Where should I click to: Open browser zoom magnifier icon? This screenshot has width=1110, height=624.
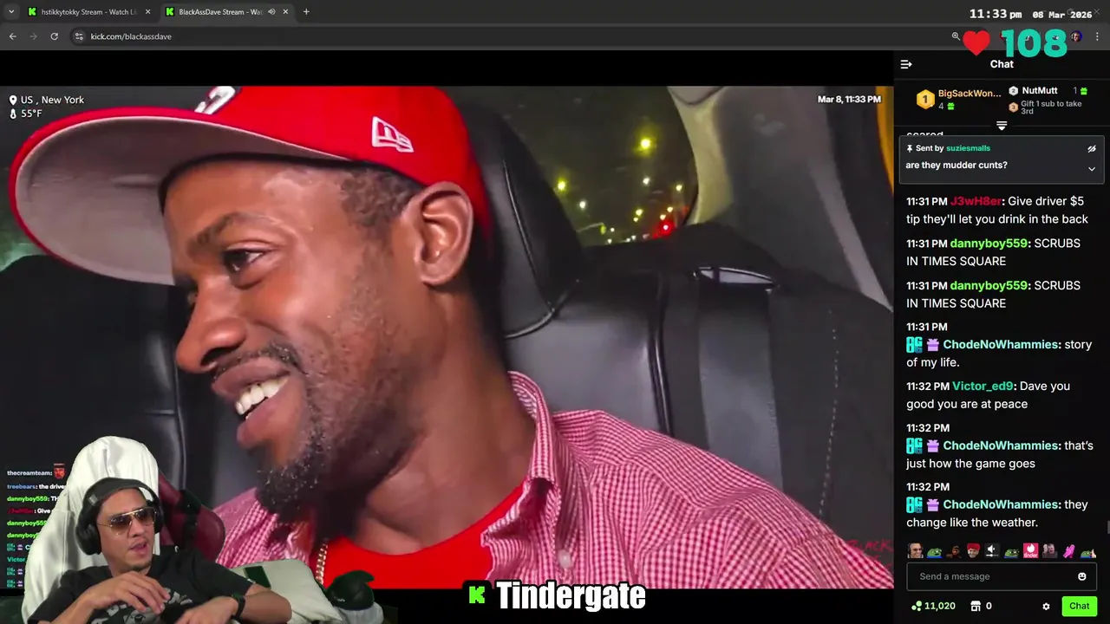[956, 36]
